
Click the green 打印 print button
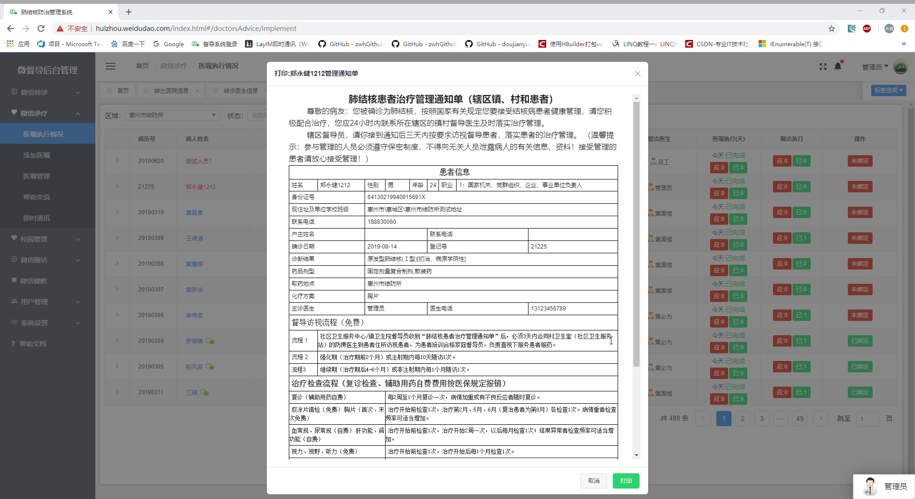tap(626, 481)
